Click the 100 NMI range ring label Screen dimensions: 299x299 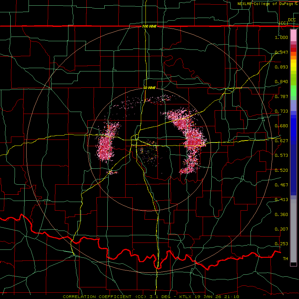click(149, 26)
